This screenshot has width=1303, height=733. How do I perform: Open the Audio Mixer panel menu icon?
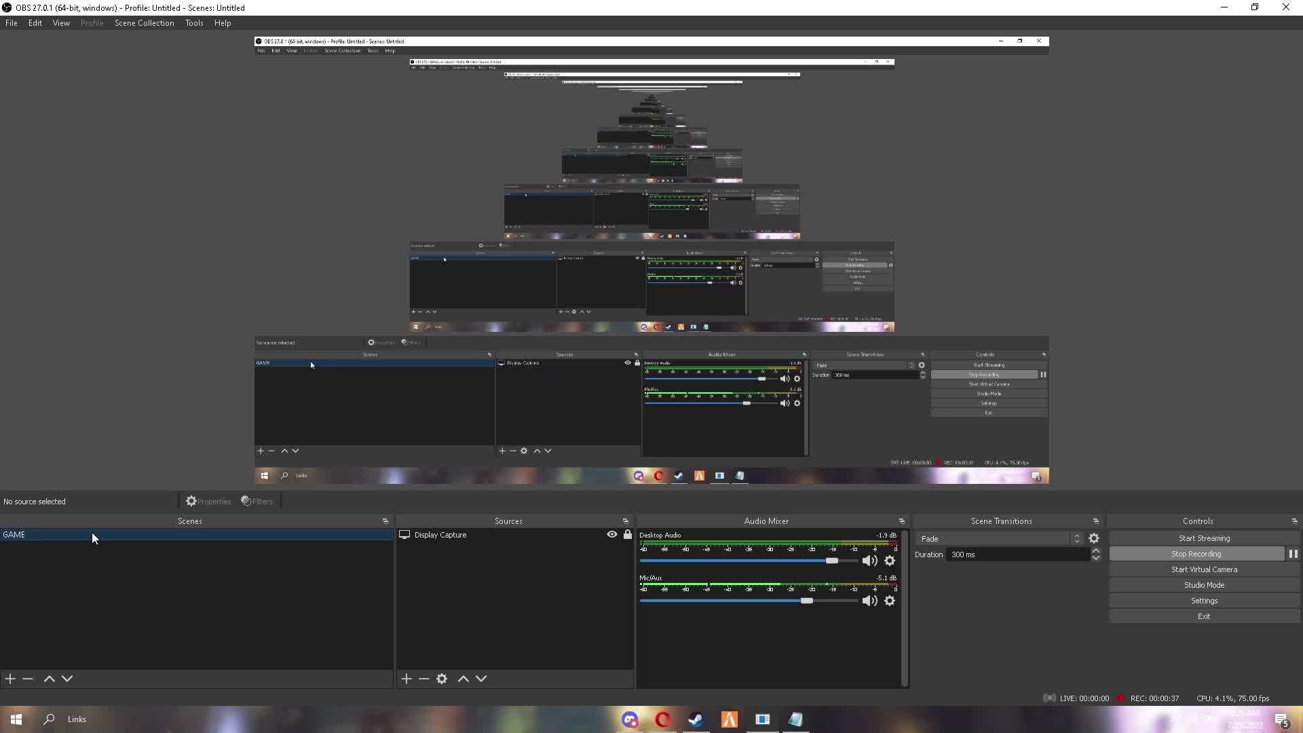(901, 521)
